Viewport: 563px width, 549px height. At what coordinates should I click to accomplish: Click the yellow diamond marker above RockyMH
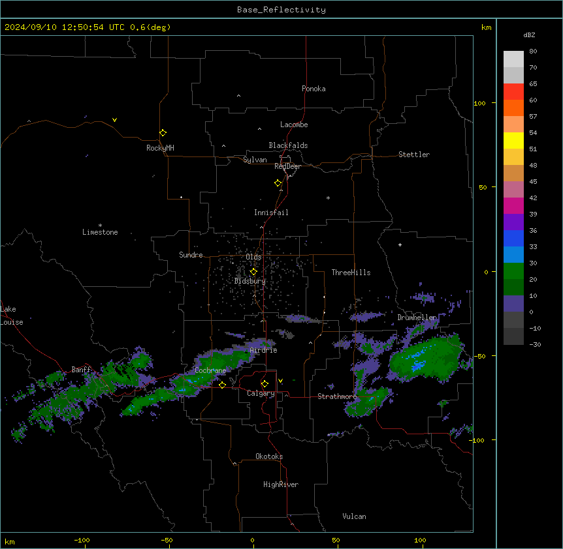(x=163, y=132)
